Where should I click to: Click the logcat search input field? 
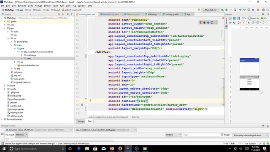pyautogui.click(x=202, y=135)
